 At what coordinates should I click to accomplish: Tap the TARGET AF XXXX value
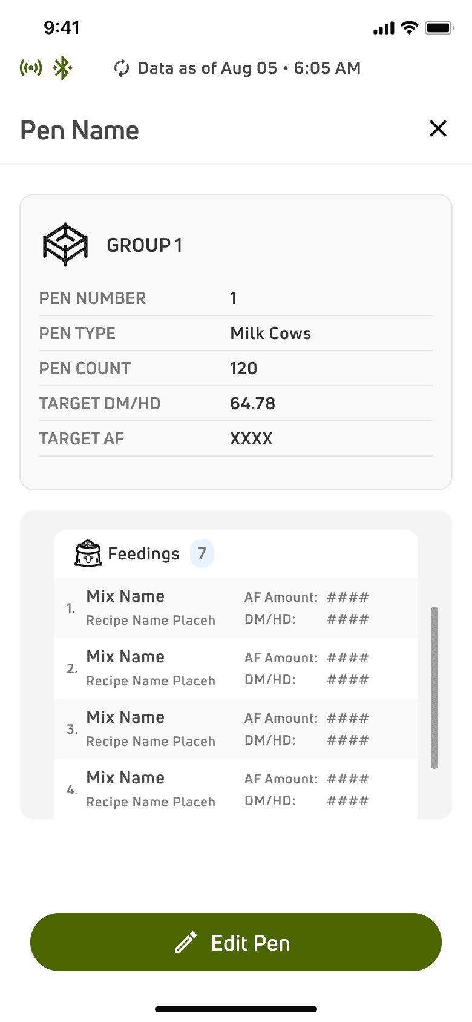point(251,438)
